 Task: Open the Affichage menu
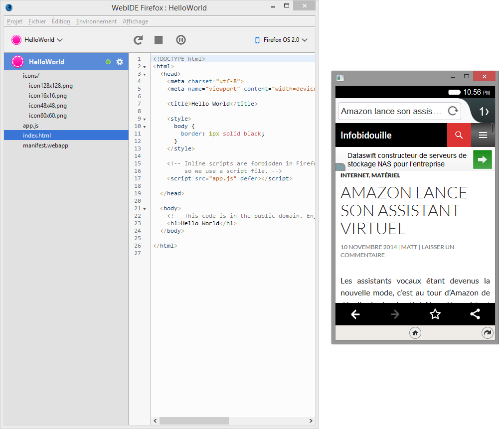(x=135, y=21)
